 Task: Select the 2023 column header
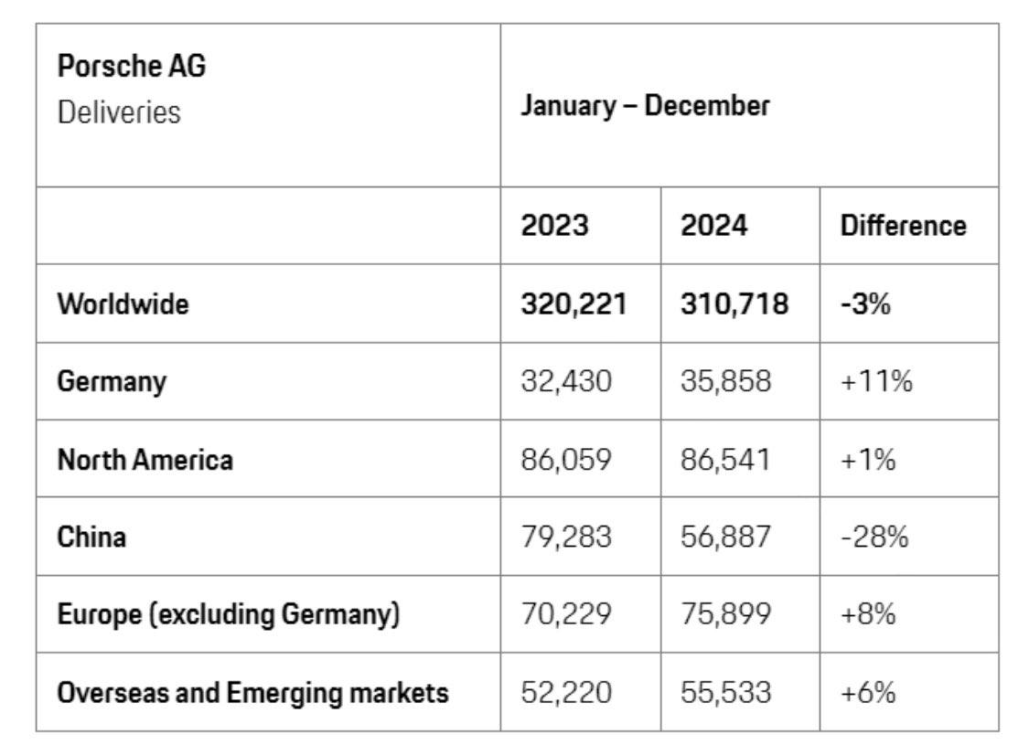[554, 226]
